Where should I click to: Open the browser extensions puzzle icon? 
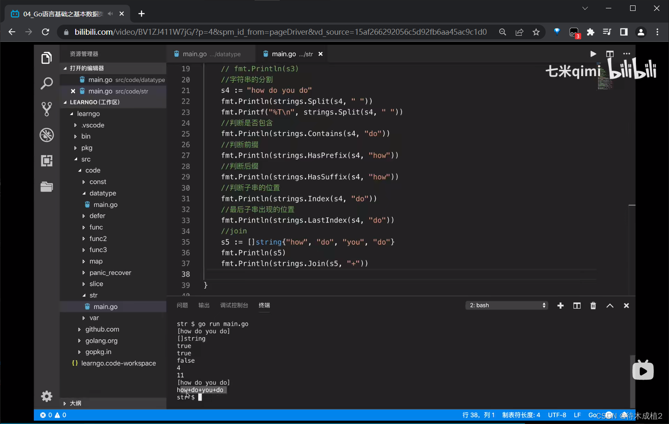pos(590,32)
